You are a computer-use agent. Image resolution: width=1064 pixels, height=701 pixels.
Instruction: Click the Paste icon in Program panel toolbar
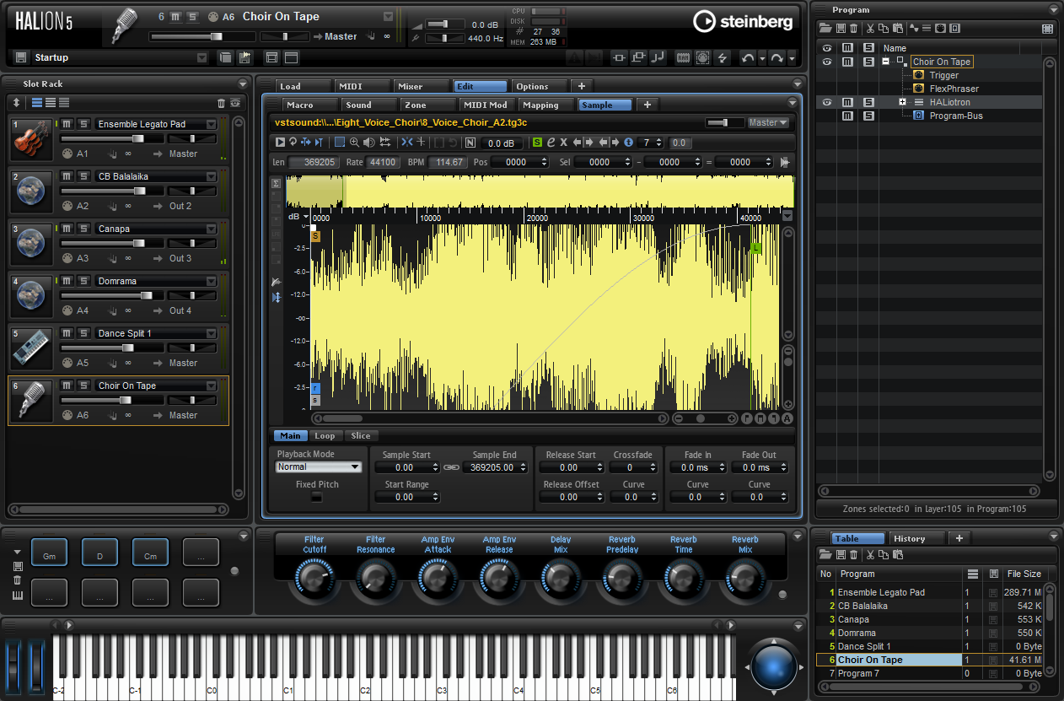[x=897, y=29]
